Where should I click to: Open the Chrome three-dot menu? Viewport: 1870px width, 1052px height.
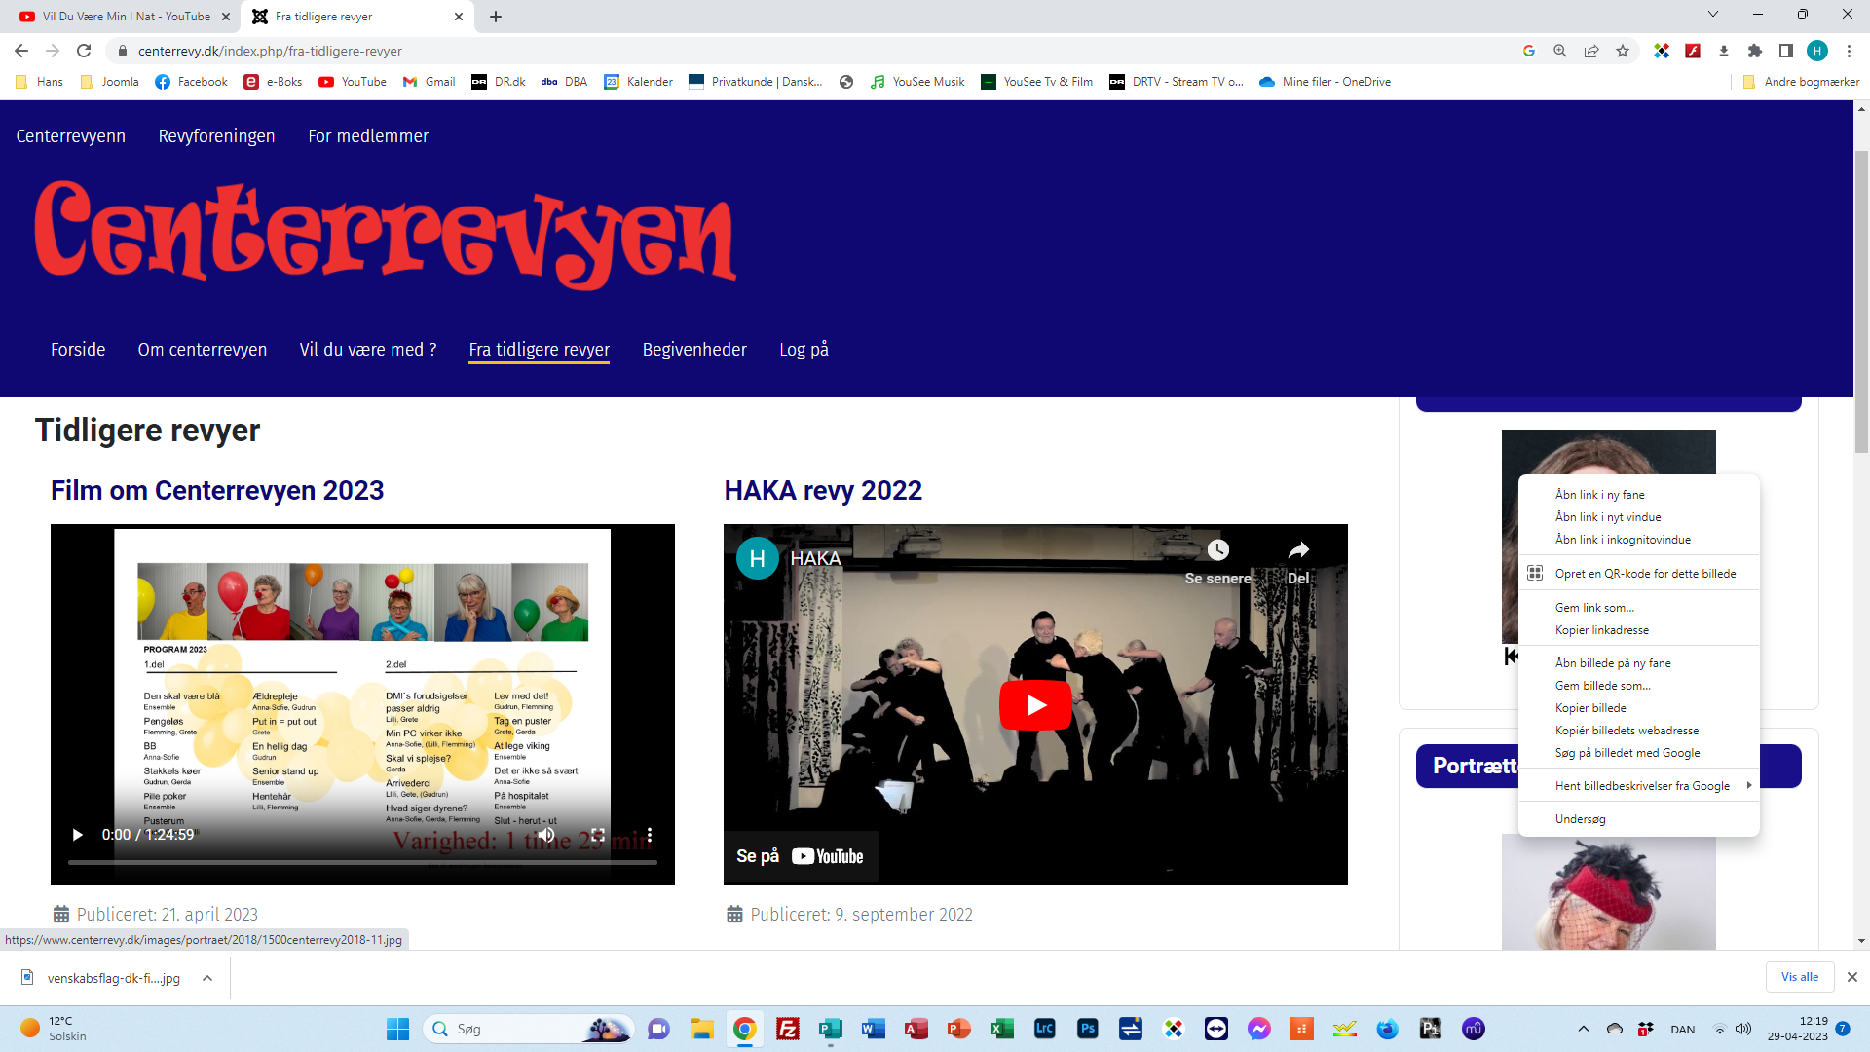pyautogui.click(x=1849, y=51)
